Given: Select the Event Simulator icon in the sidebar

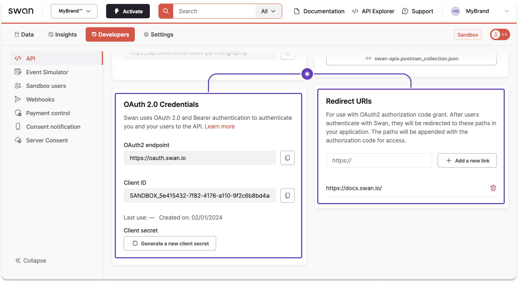Looking at the screenshot, I should coord(18,72).
